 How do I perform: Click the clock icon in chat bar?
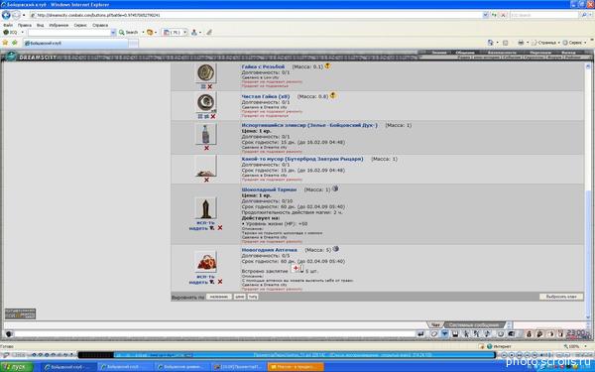click(x=501, y=334)
